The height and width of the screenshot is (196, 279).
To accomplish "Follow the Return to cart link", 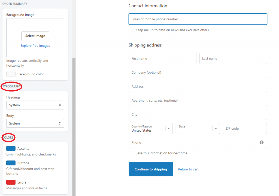I will pyautogui.click(x=188, y=169).
